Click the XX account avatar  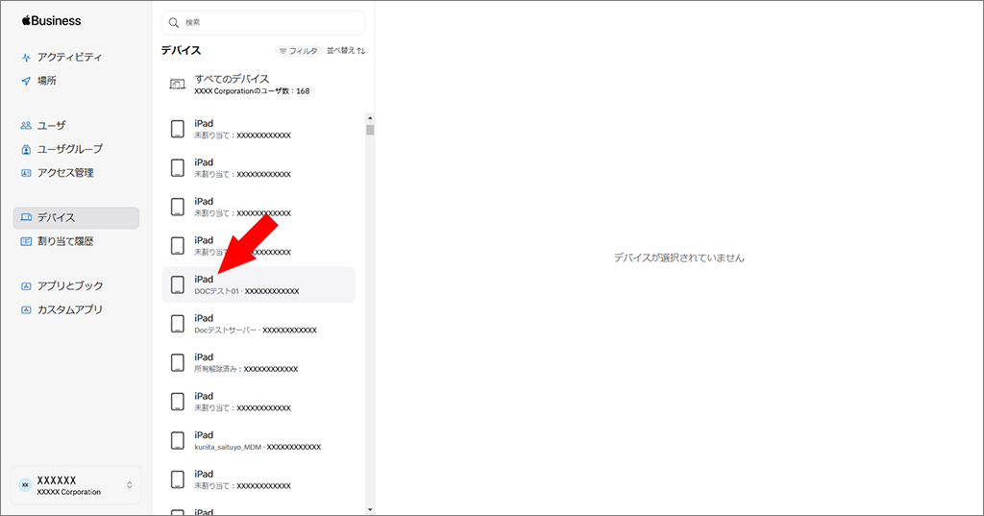pyautogui.click(x=25, y=485)
